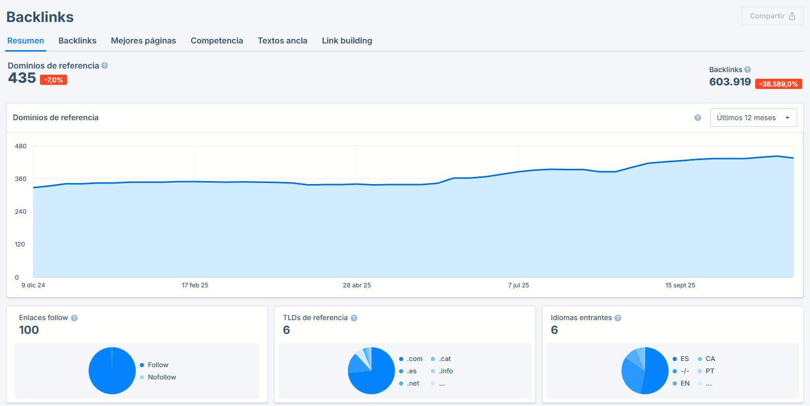Open the Resumen tab

26,41
